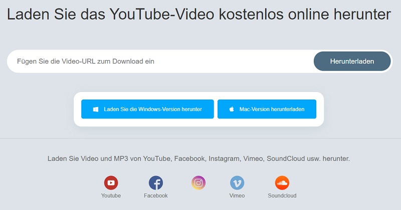Click the Vimeo icon
401x210 pixels.
237,182
